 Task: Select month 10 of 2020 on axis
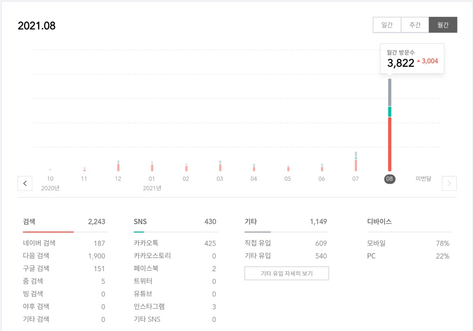[50, 179]
